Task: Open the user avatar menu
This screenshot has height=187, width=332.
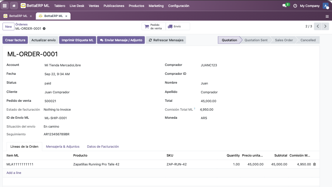Action: pyautogui.click(x=326, y=6)
